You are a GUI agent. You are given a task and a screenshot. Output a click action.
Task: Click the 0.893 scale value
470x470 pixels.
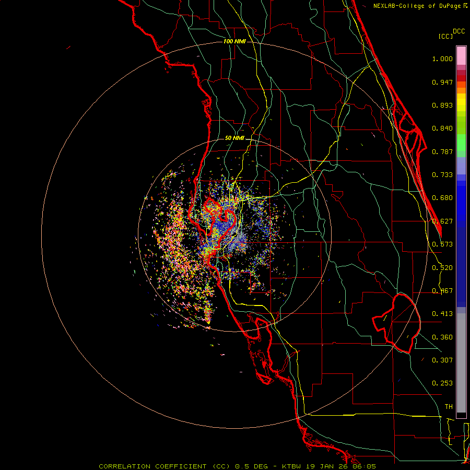442,105
